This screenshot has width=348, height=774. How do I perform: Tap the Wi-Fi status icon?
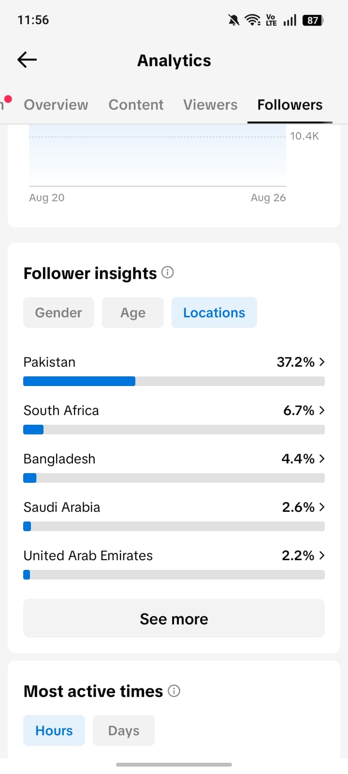click(252, 20)
